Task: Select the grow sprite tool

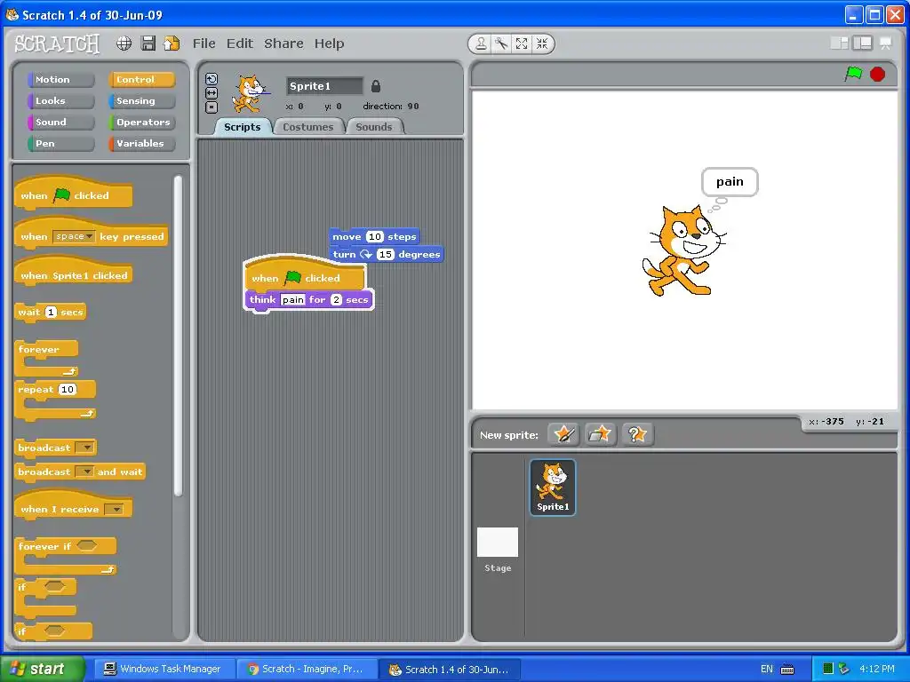Action: pos(522,44)
